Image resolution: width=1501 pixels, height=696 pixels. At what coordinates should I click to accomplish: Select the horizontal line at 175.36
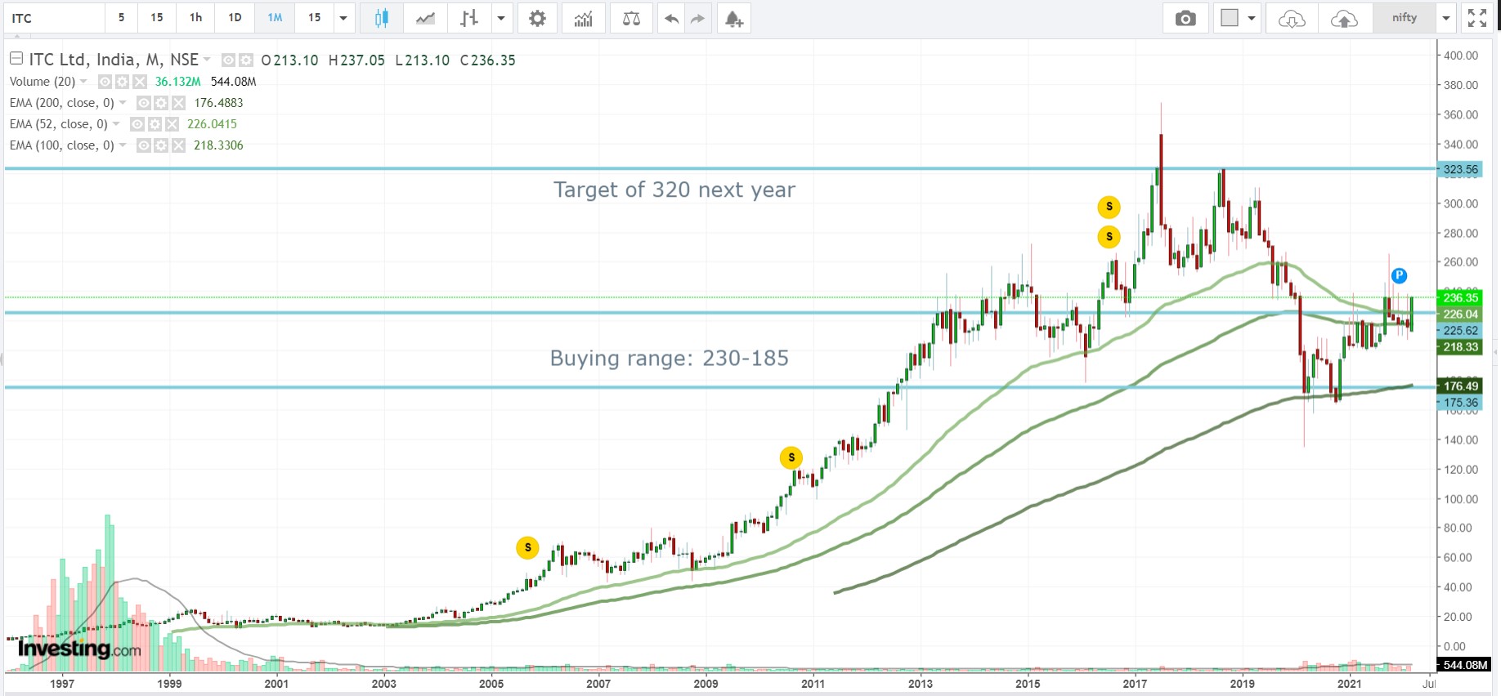[719, 387]
